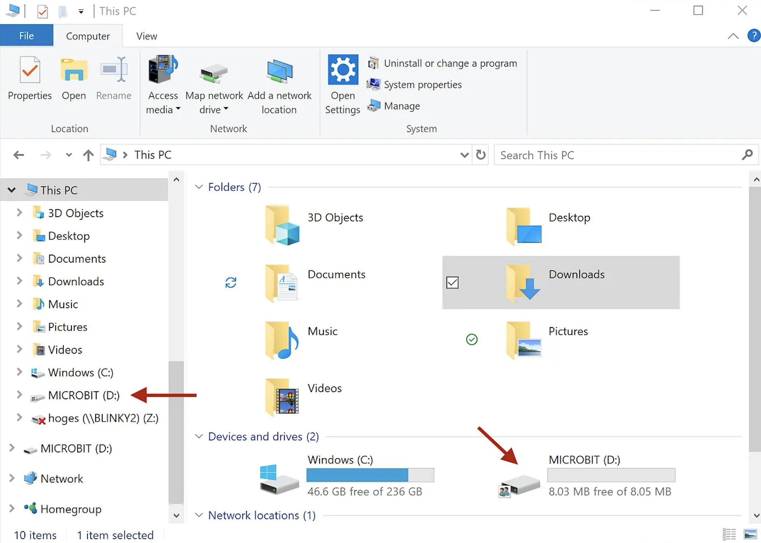The height and width of the screenshot is (543, 761).
Task: Click the refresh button beside address bar
Action: coord(481,155)
